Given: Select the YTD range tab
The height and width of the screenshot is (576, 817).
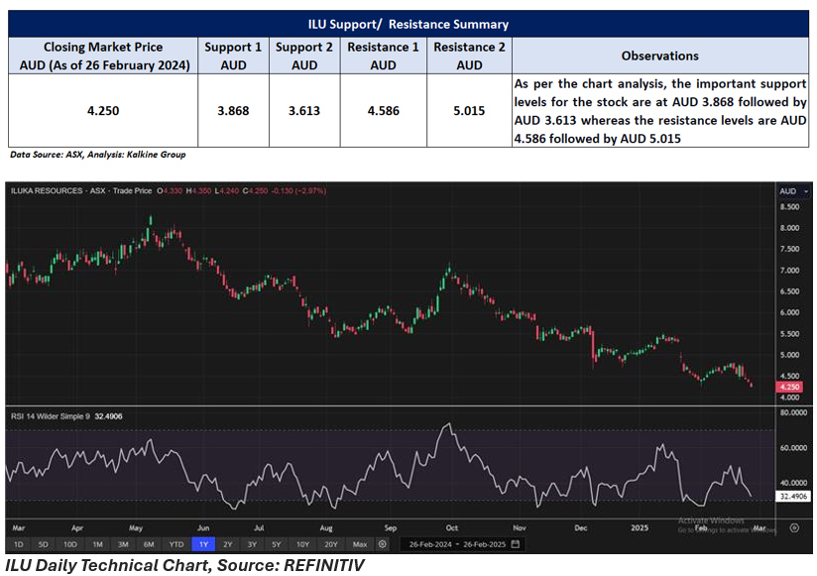Looking at the screenshot, I should [x=176, y=544].
